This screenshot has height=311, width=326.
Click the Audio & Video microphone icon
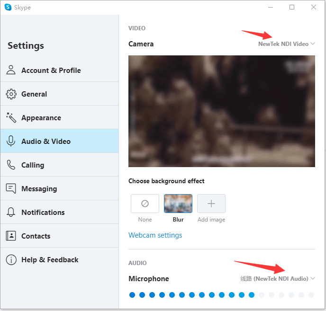pyautogui.click(x=11, y=141)
